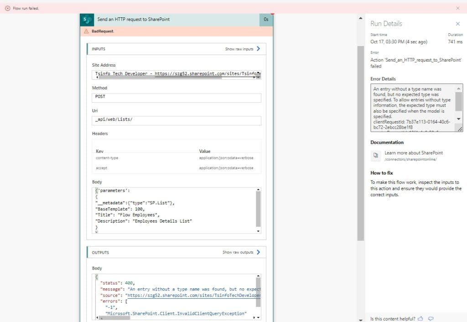Close the Run Details panel
This screenshot has height=322, width=467.
tap(458, 24)
